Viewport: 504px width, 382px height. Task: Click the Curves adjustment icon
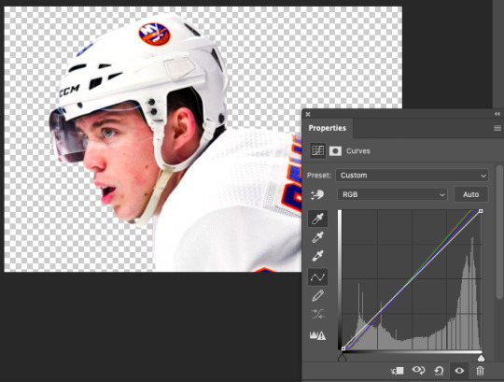318,150
